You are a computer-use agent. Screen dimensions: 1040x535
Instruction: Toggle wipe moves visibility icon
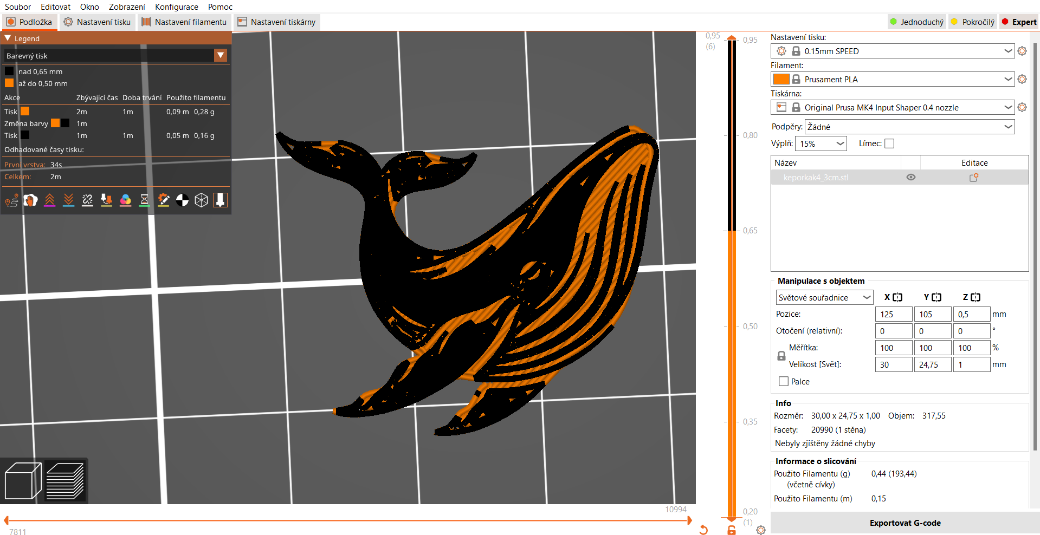point(31,200)
